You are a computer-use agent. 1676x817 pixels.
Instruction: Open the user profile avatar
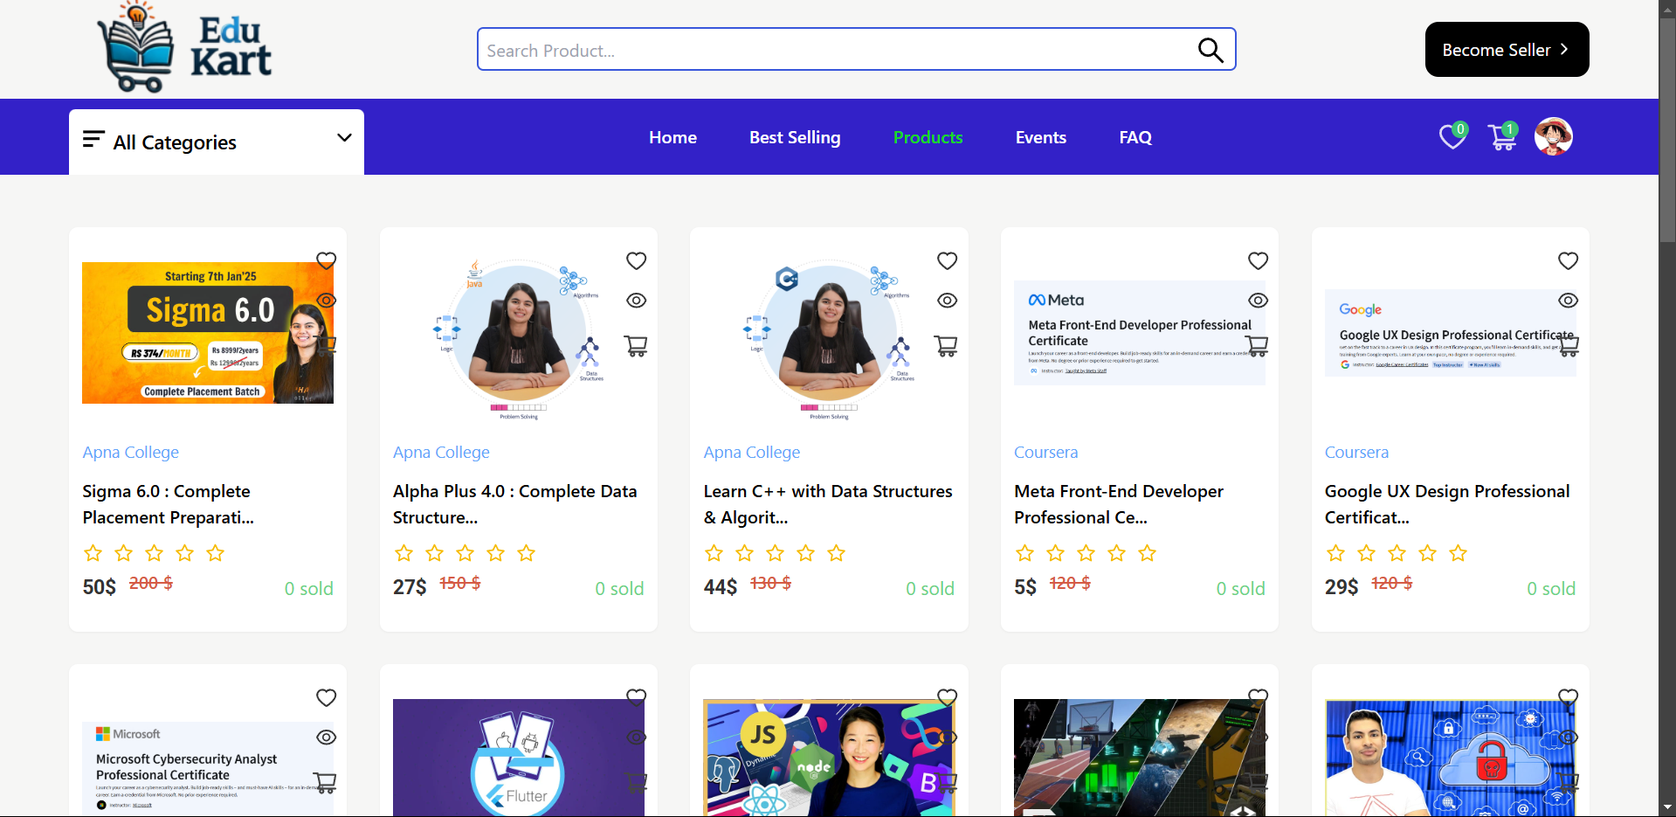[1554, 136]
